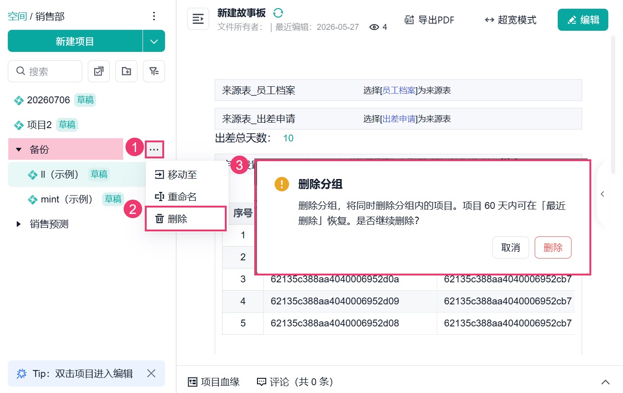Open the filter list icon
The image size is (623, 393).
click(x=154, y=71)
